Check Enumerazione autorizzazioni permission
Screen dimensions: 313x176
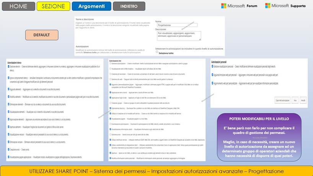110,124
